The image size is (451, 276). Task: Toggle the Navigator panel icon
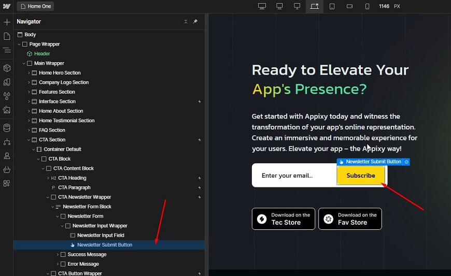click(7, 50)
